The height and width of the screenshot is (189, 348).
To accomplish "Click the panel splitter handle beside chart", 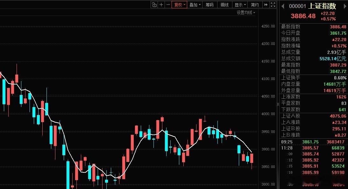I will 278,104.
